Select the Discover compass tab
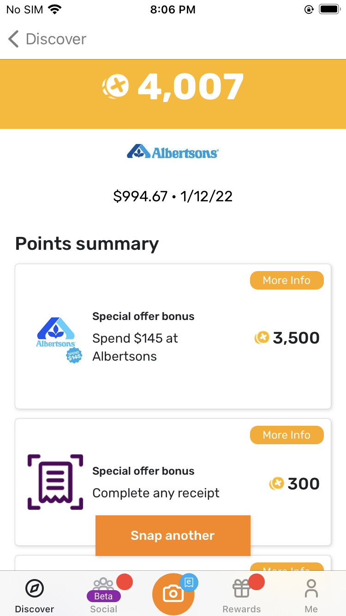 tap(35, 596)
